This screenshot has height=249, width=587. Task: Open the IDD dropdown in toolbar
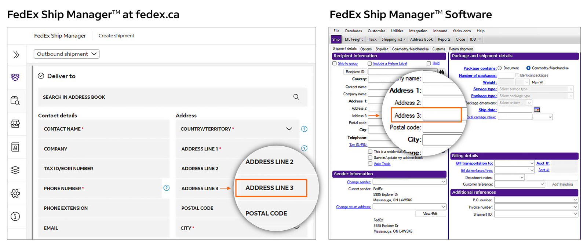tap(475, 39)
